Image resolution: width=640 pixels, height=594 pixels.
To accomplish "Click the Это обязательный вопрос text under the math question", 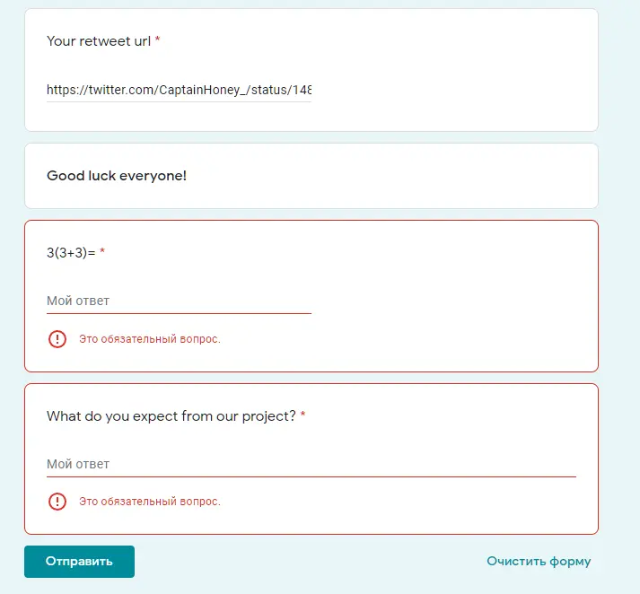I will (150, 339).
